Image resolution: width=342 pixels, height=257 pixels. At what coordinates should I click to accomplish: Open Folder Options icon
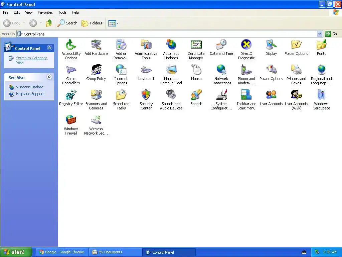296,45
